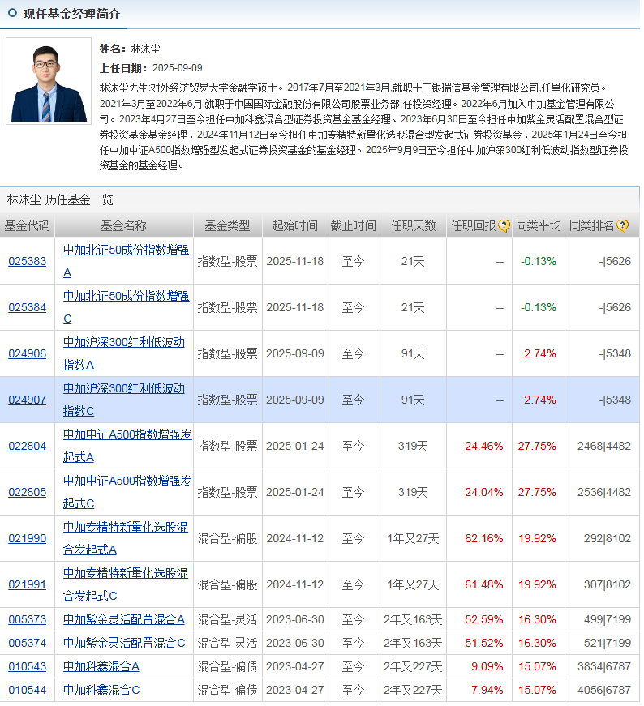Open 中加科鑫混合C fund link

point(101,690)
